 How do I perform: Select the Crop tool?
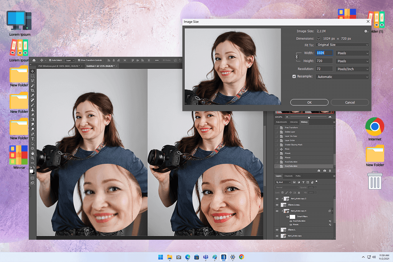[32, 91]
